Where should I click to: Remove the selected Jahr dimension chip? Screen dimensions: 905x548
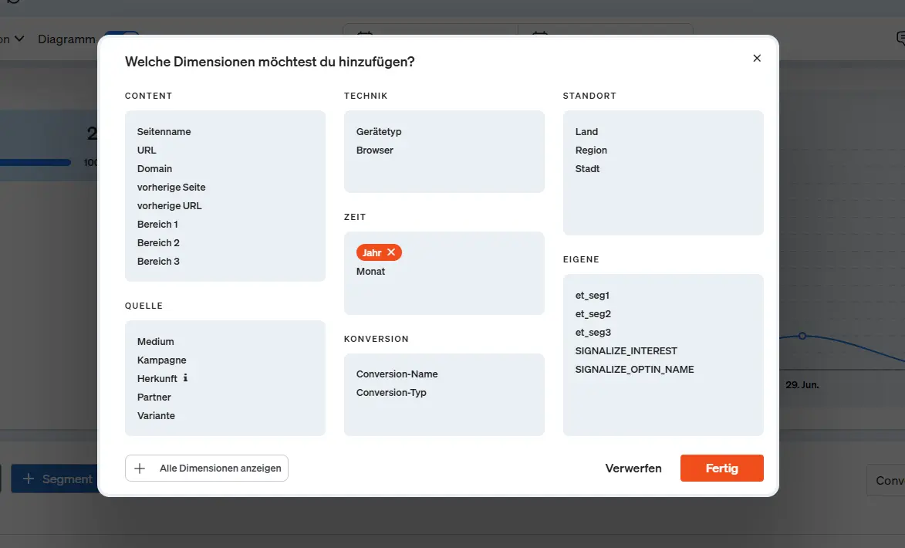tap(391, 252)
